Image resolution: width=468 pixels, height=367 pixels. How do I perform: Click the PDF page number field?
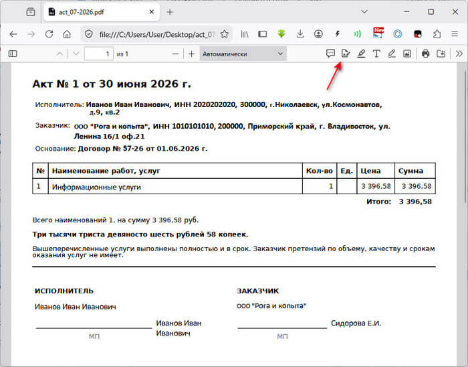[99, 54]
